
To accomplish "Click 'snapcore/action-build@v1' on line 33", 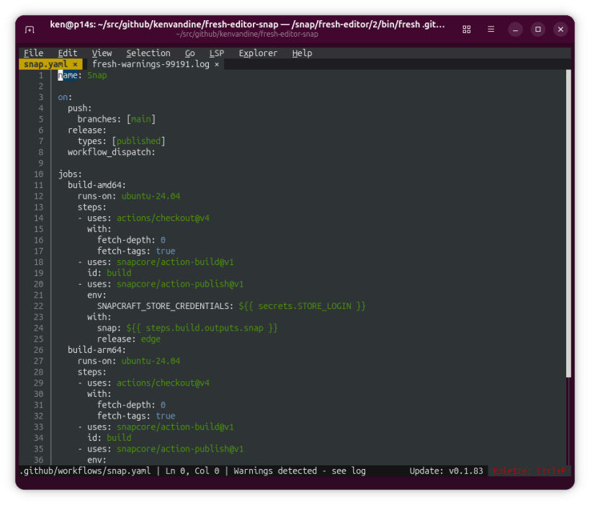I will [x=175, y=426].
